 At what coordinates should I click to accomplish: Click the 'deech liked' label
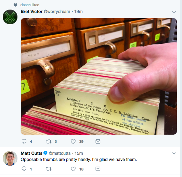pyautogui.click(x=30, y=5)
